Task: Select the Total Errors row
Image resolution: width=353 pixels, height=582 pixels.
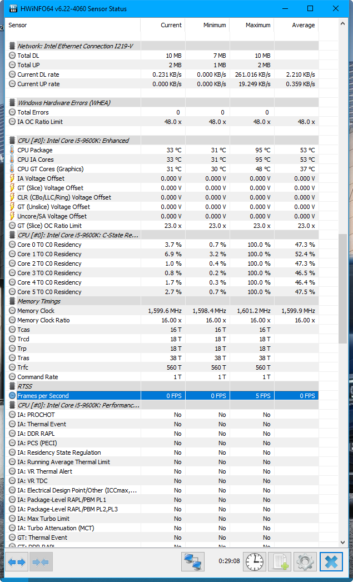Action: [x=162, y=112]
